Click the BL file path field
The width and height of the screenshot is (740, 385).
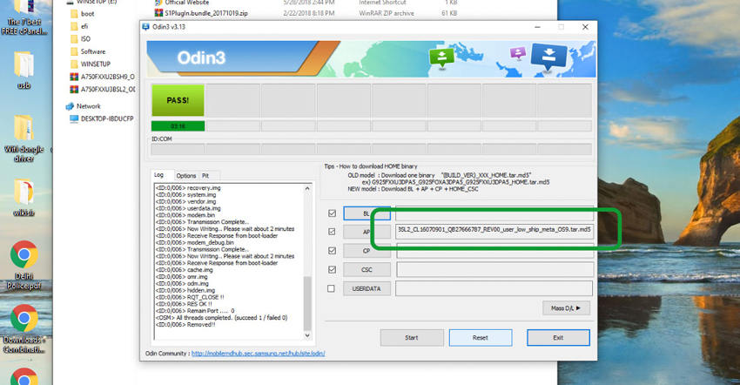click(494, 213)
